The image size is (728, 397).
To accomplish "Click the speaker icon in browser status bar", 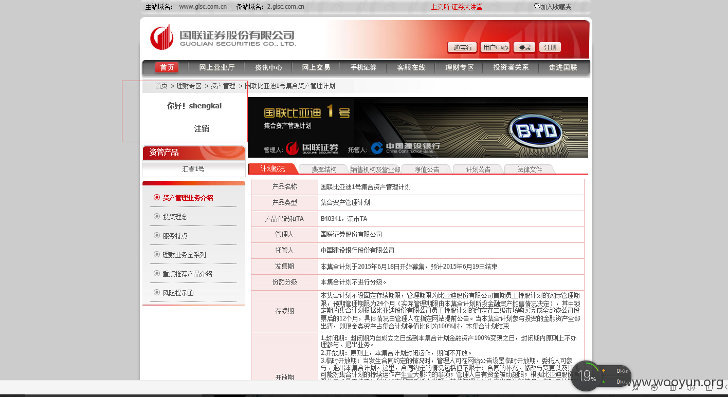I will [x=689, y=387].
